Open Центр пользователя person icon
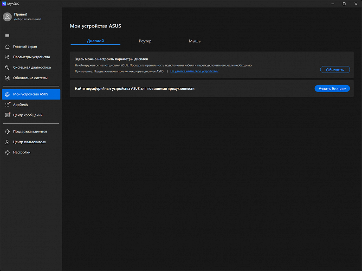 [x=7, y=142]
